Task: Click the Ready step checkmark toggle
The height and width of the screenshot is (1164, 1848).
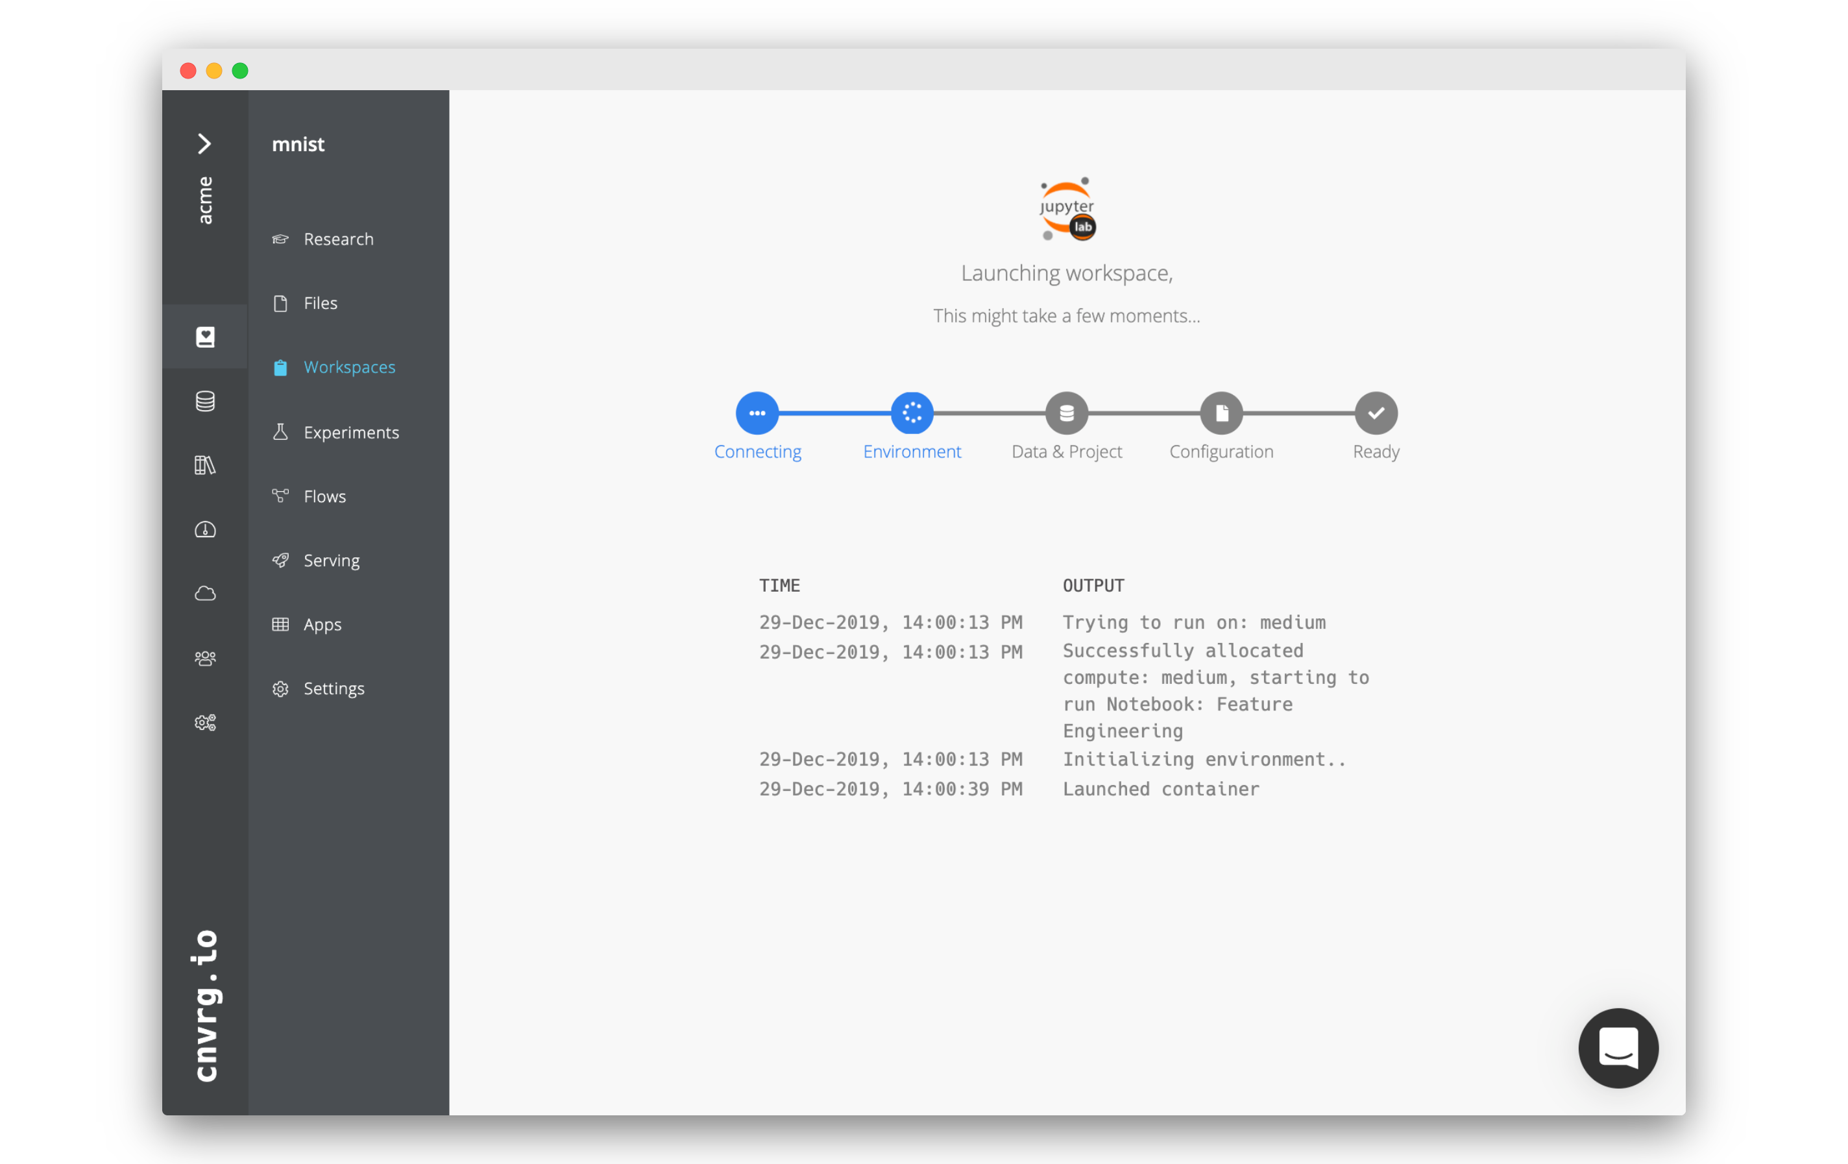Action: point(1376,412)
